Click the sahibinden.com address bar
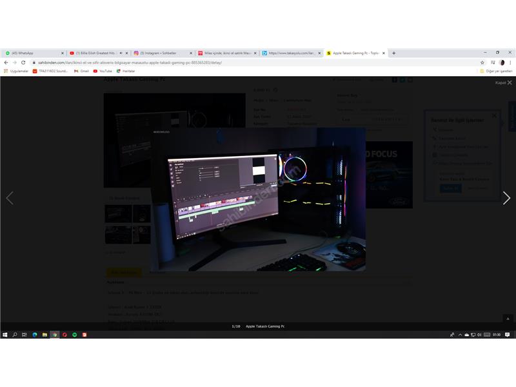This screenshot has height=387, width=516. pyautogui.click(x=253, y=63)
